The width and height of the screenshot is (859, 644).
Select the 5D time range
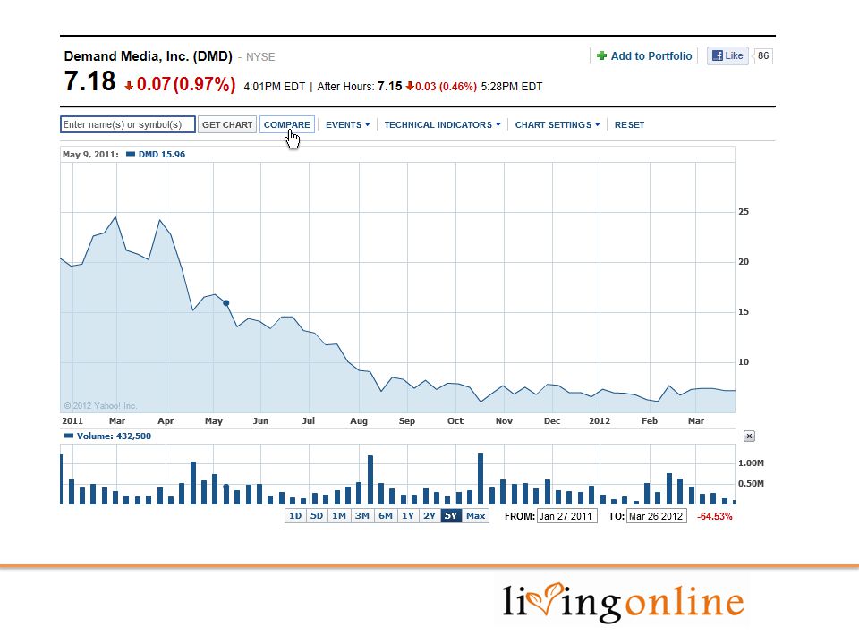pyautogui.click(x=317, y=516)
